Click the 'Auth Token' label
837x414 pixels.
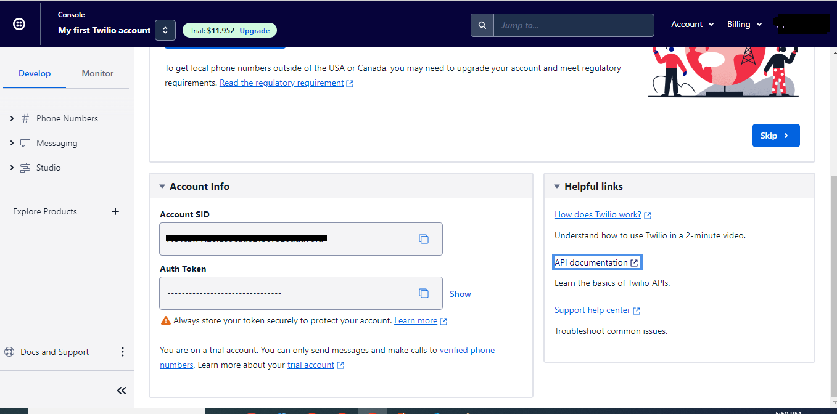pos(183,269)
